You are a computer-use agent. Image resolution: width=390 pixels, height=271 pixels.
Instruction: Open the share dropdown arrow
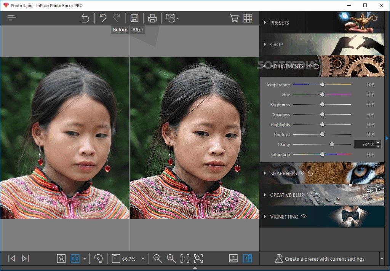coord(177,18)
